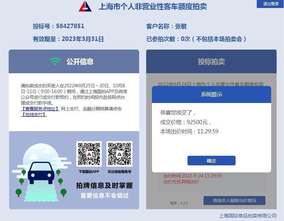Click the 系统提示 dialog title bar
The height and width of the screenshot is (221, 284).
(211, 94)
